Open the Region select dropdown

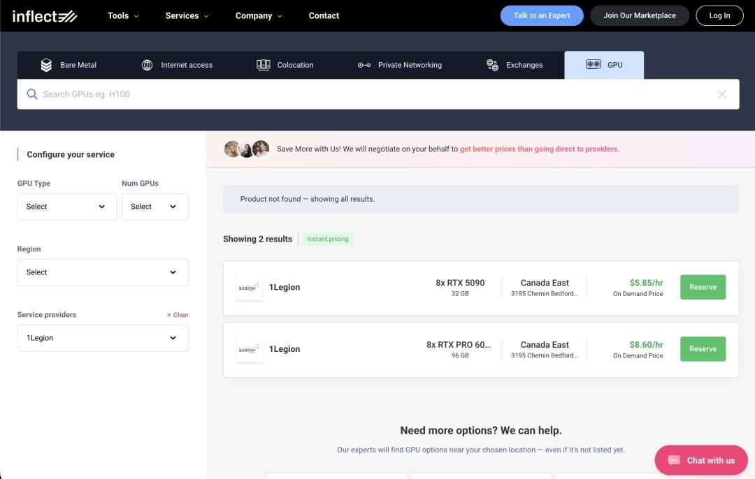pos(103,272)
